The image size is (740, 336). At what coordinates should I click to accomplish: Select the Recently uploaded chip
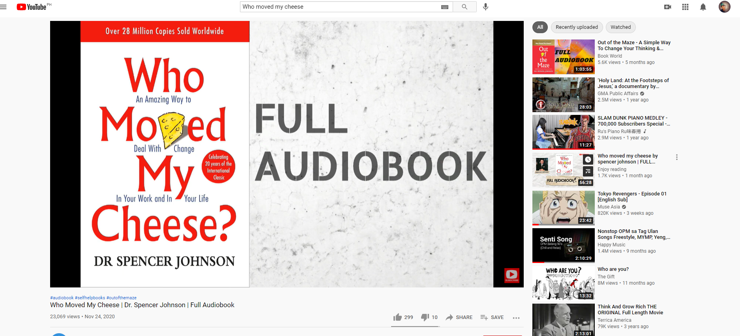click(577, 27)
